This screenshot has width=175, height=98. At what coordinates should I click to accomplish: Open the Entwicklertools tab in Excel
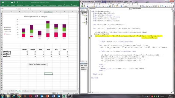point(52,5)
